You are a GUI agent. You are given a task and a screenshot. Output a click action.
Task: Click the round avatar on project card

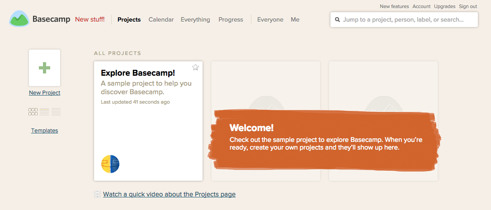coord(110,164)
